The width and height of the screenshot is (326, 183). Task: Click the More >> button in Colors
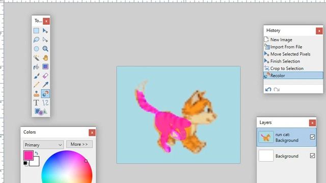pos(79,144)
